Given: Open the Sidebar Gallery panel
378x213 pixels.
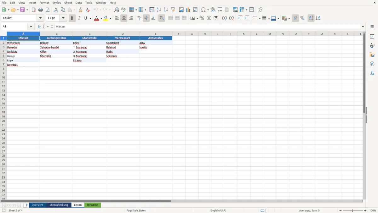Looking at the screenshot, I should 372,55.
